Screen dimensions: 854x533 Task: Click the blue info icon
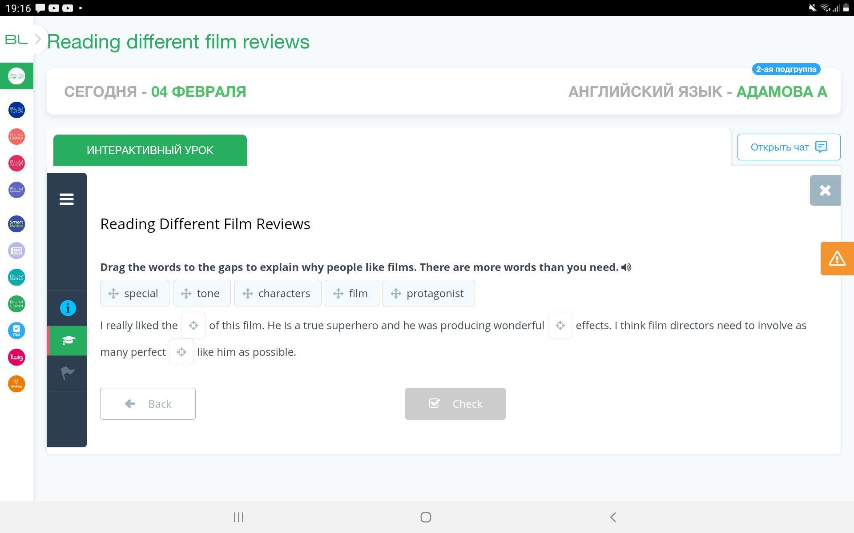pyautogui.click(x=68, y=308)
